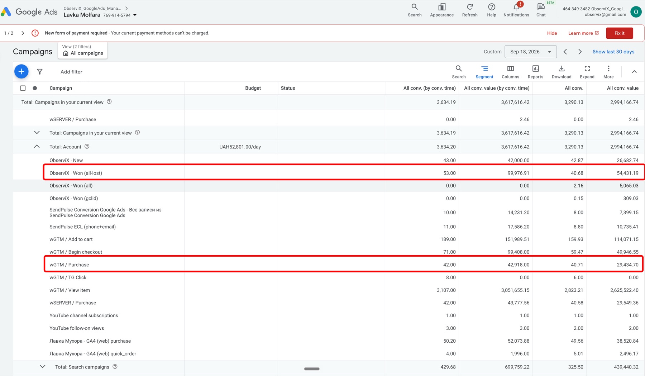
Task: Open the Learn more link
Action: 583,33
